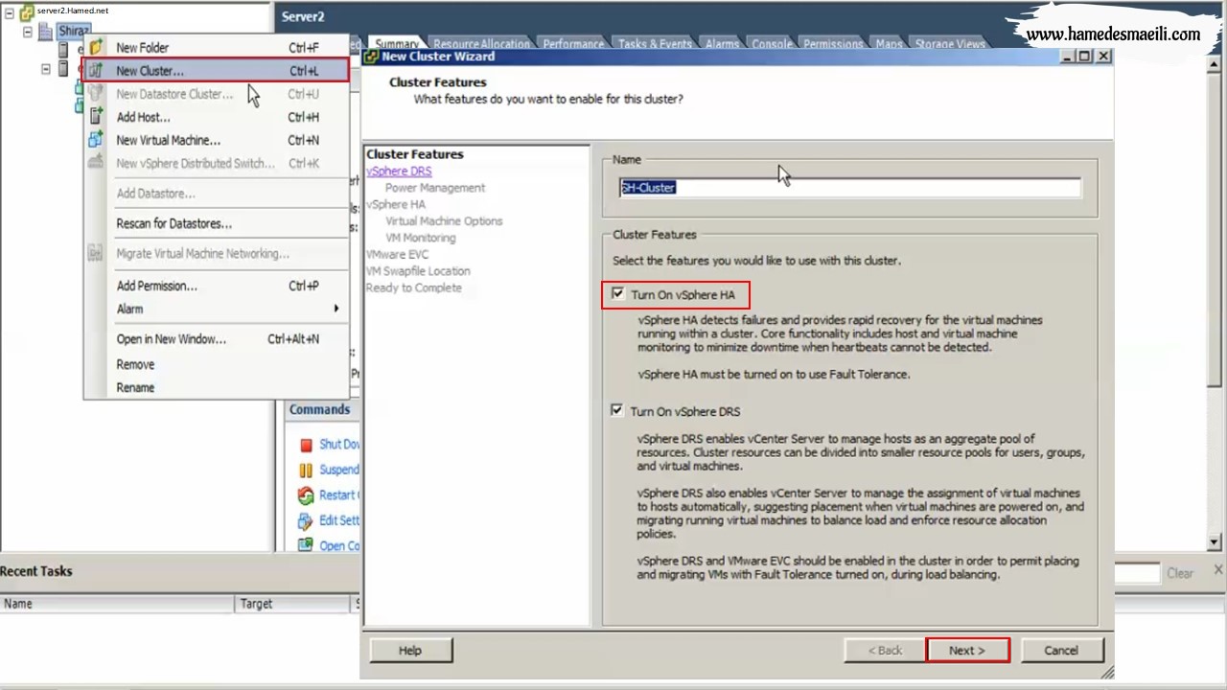Click the Name column header in Recent Tasks
Image resolution: width=1227 pixels, height=690 pixels.
117,604
